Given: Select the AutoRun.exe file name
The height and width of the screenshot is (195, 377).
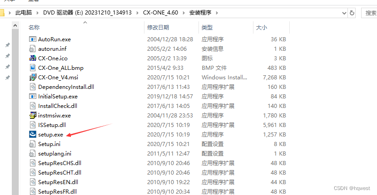Looking at the screenshot, I should pos(55,39).
